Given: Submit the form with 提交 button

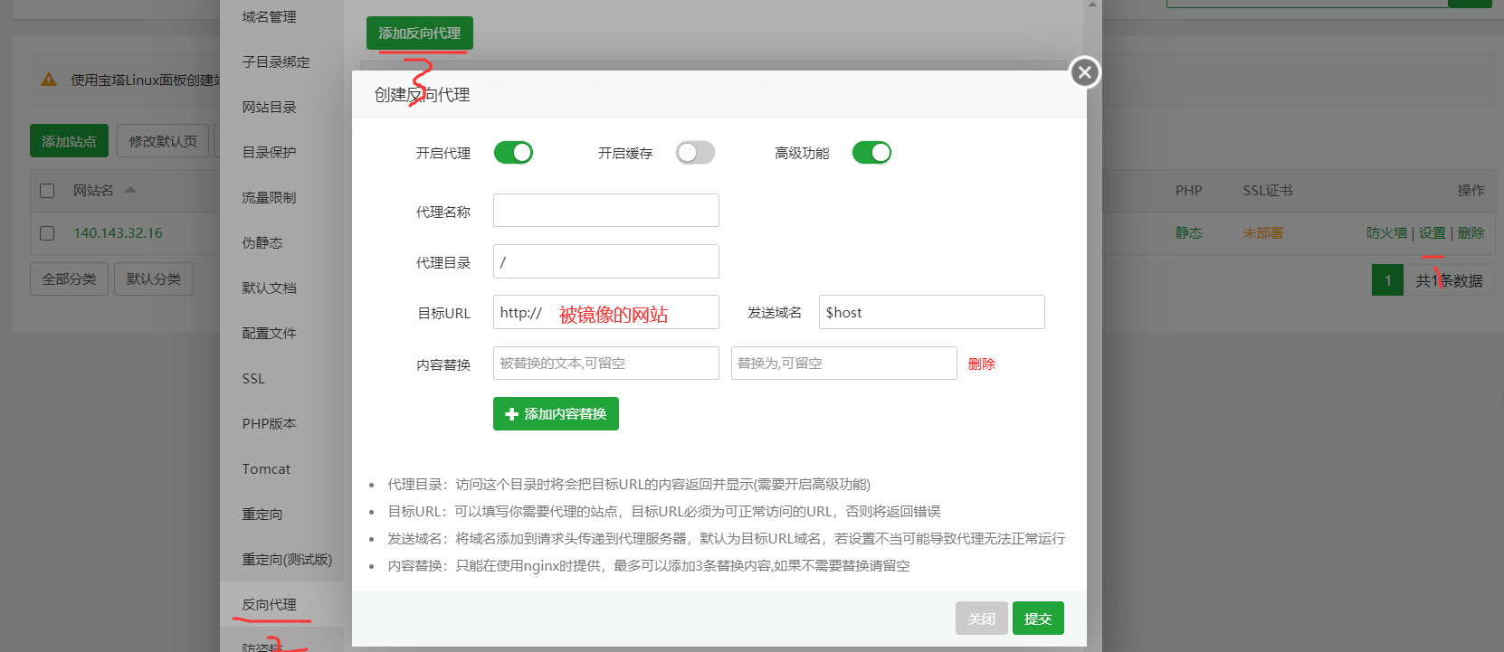Looking at the screenshot, I should click(1038, 619).
